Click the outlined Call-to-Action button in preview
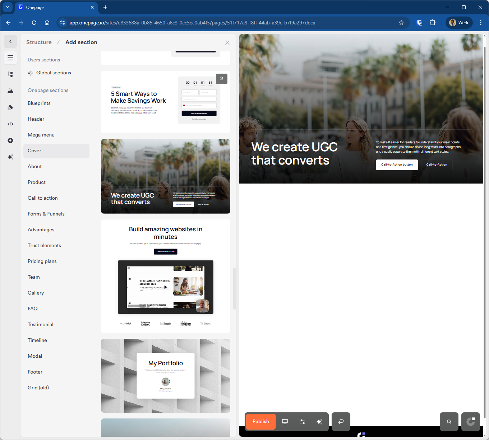Screen dimensions: 489x440 437,165
